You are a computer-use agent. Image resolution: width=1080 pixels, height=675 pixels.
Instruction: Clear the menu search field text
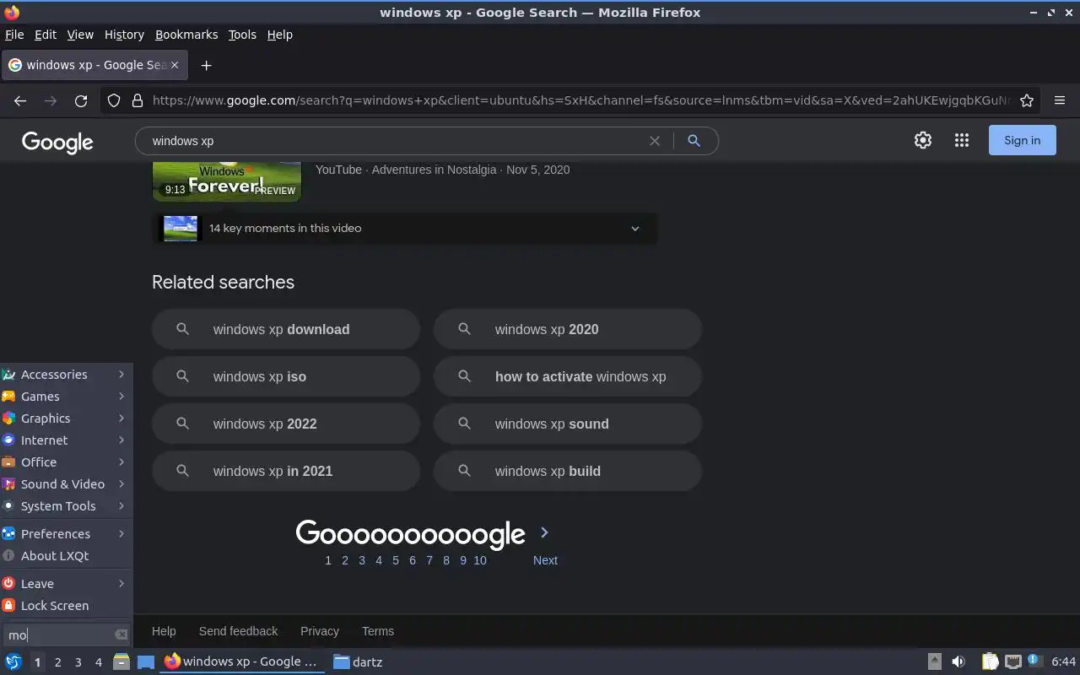[x=121, y=634]
